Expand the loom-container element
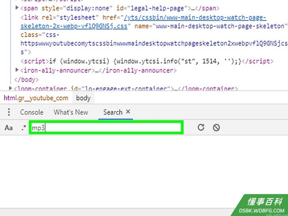 pos(11,88)
